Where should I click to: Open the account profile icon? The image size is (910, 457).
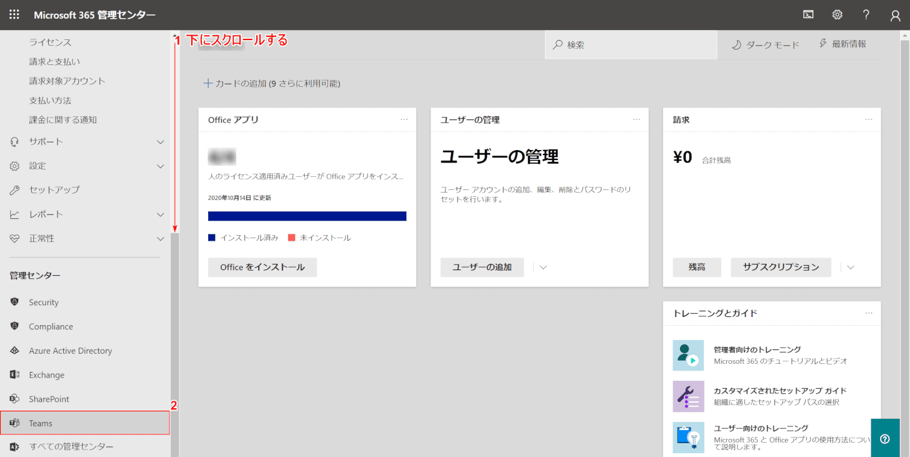point(896,16)
